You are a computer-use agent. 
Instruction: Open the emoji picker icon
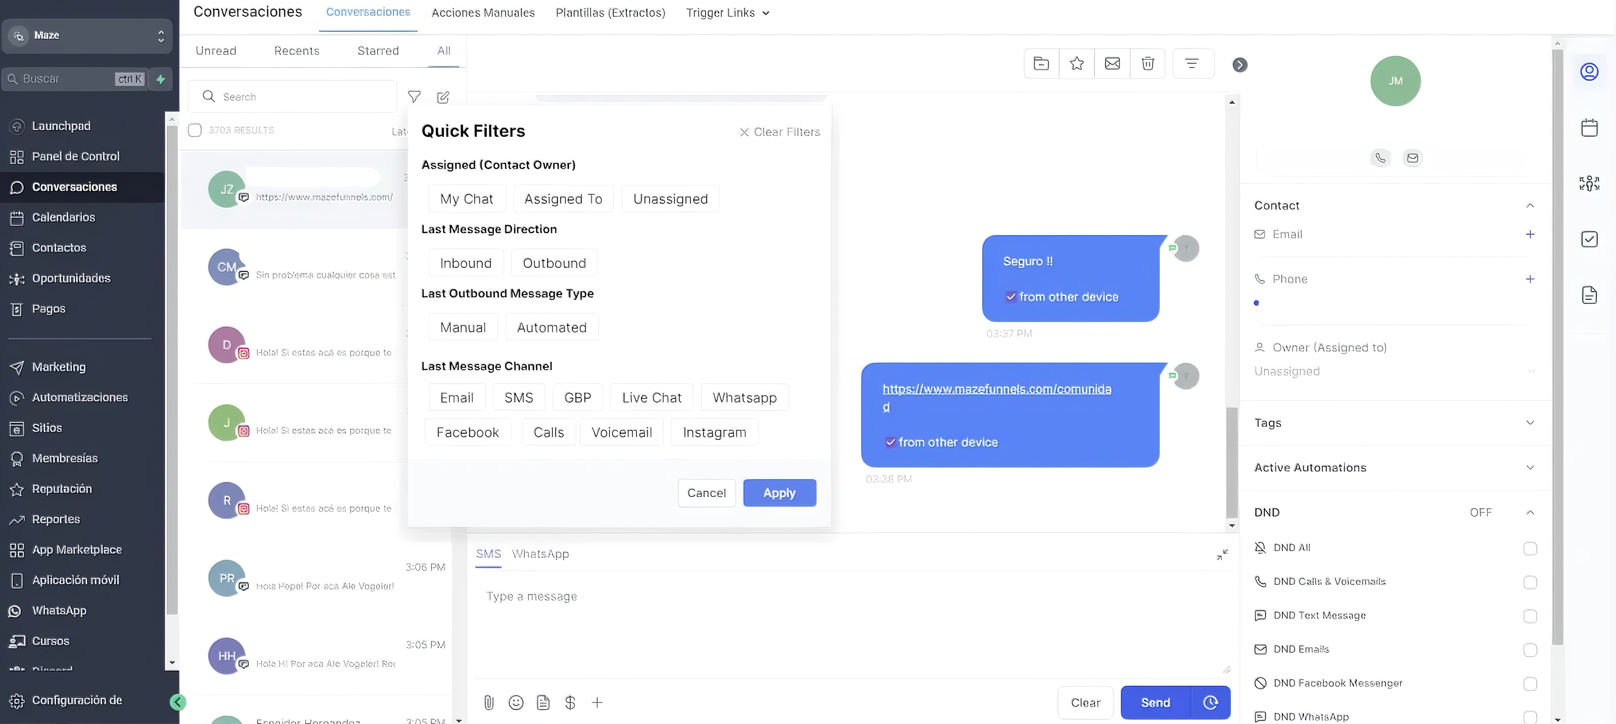tap(516, 702)
